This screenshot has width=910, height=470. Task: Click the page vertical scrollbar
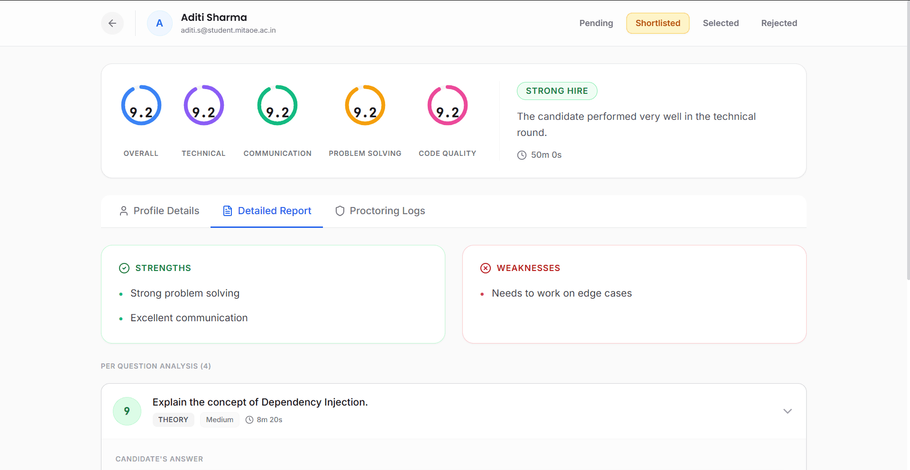point(908,140)
